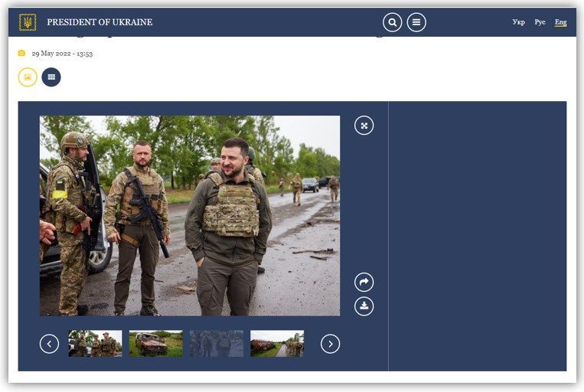
Task: Switch language to Укр
Action: (x=518, y=22)
